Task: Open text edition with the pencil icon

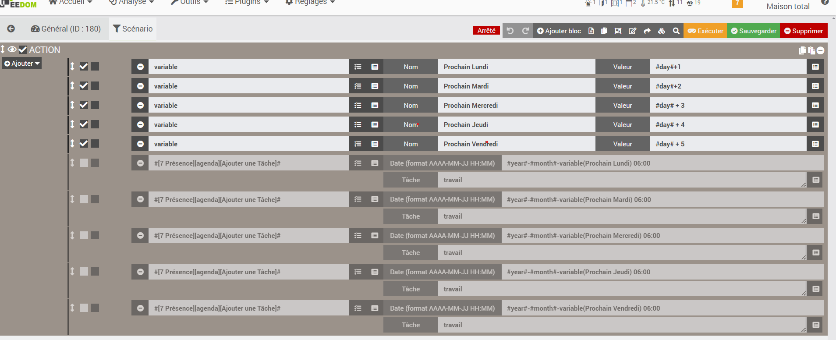Action: point(633,31)
